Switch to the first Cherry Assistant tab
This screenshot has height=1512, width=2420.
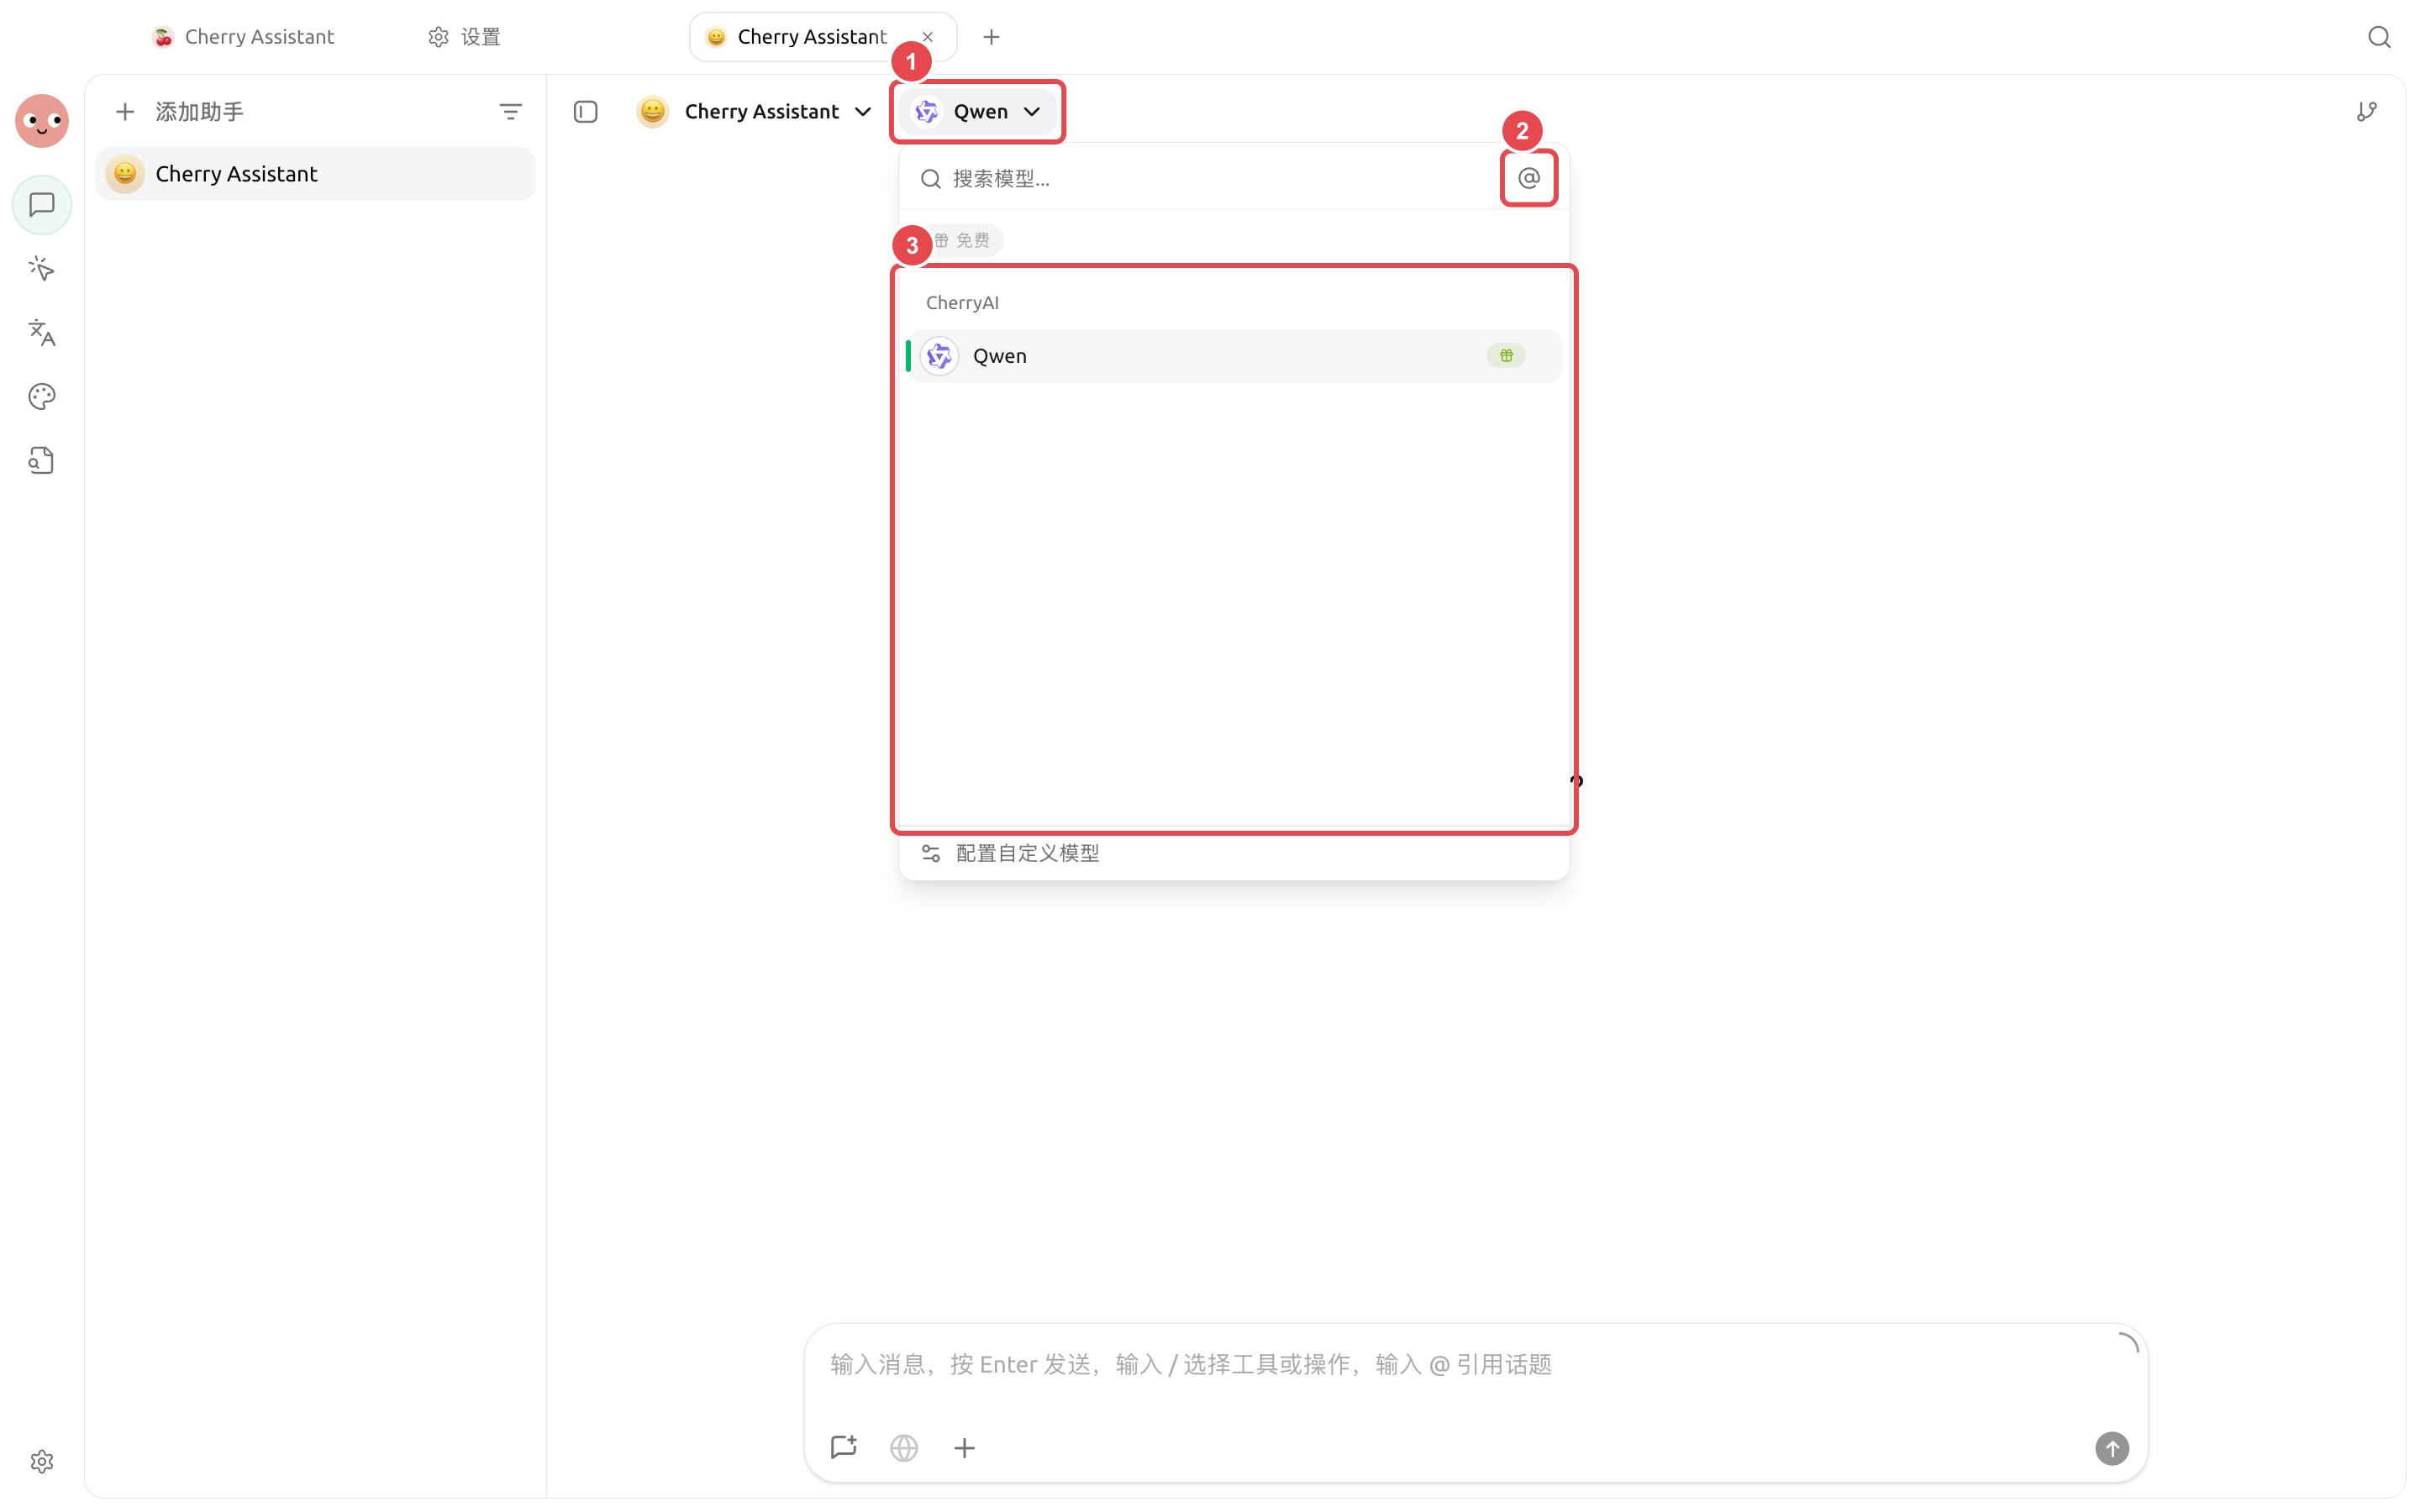click(x=243, y=37)
